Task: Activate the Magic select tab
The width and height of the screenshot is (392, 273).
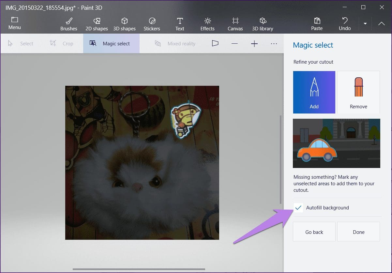Action: pos(111,43)
